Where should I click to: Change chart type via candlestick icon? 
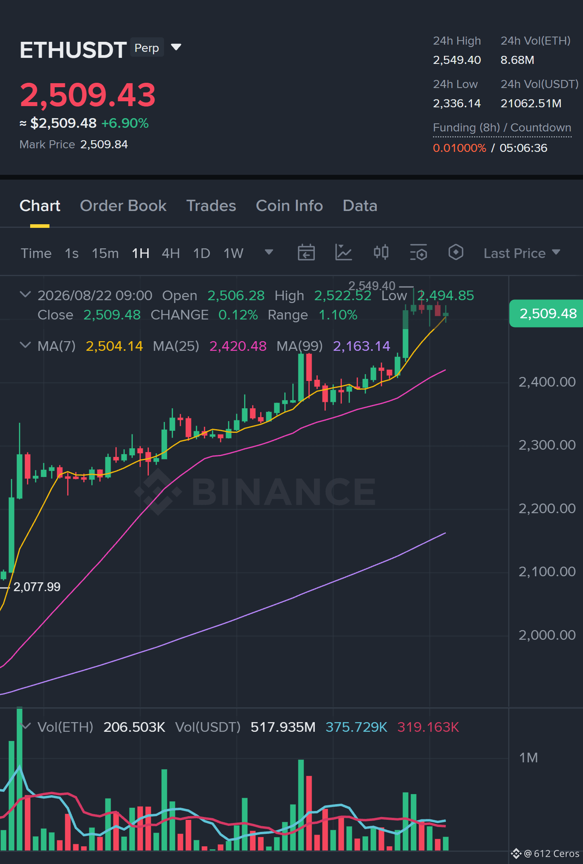coord(381,253)
